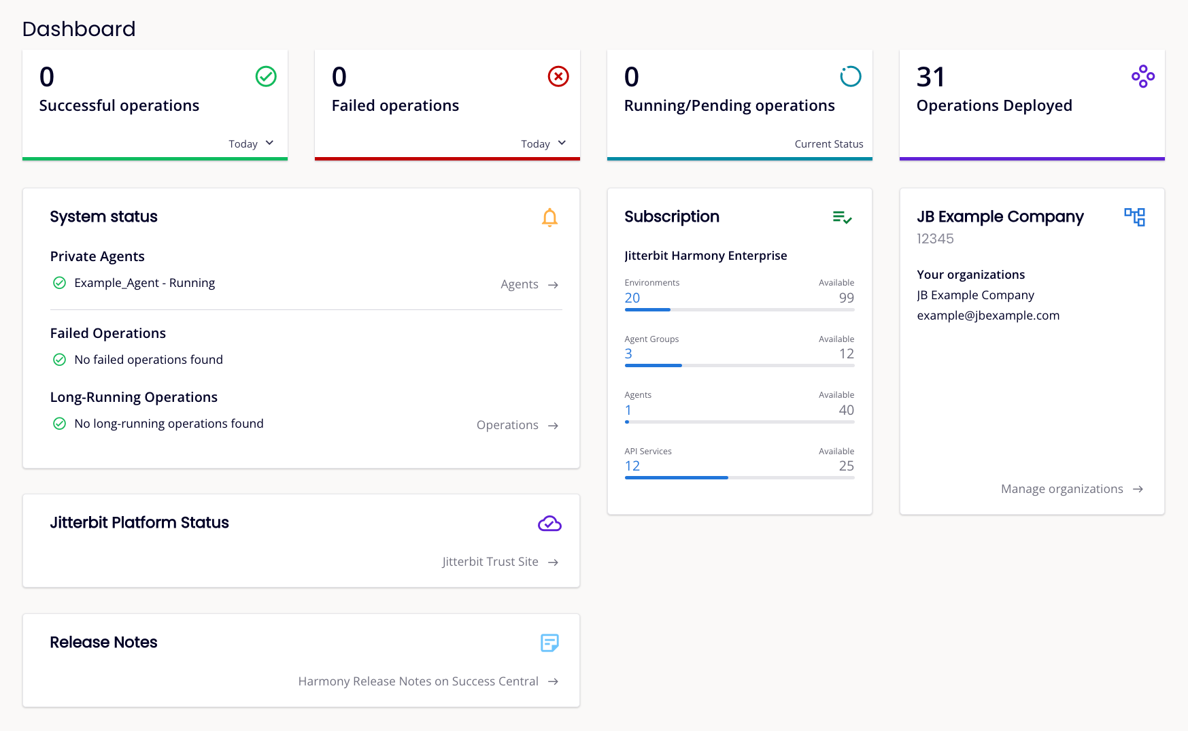Click the Private Agents heading
This screenshot has height=731, width=1188.
click(x=97, y=256)
